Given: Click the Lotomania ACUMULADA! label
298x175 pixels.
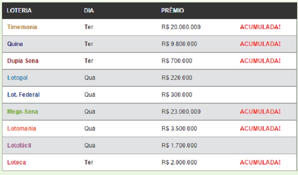Looking at the screenshot, I should pyautogui.click(x=260, y=129).
